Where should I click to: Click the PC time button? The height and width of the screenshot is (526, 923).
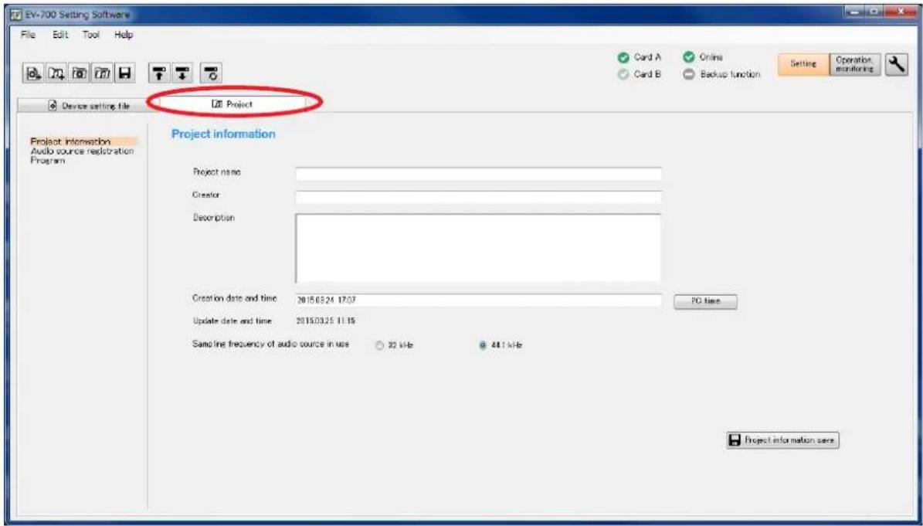pos(705,300)
